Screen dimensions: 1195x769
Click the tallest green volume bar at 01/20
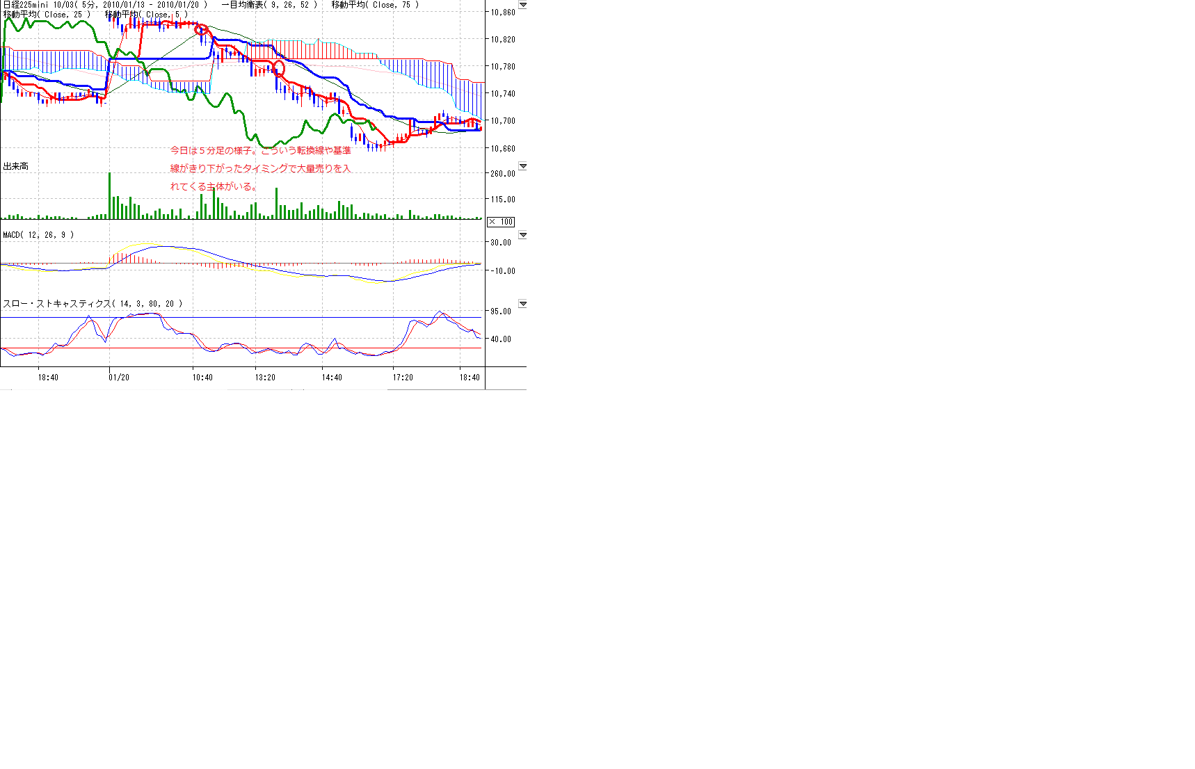coord(109,195)
